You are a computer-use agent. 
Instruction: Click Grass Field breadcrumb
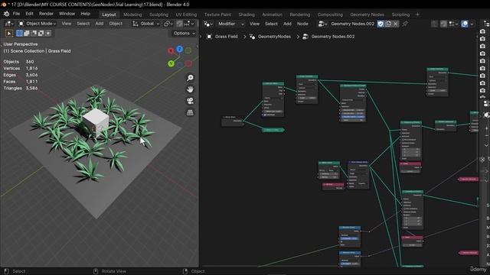(222, 37)
